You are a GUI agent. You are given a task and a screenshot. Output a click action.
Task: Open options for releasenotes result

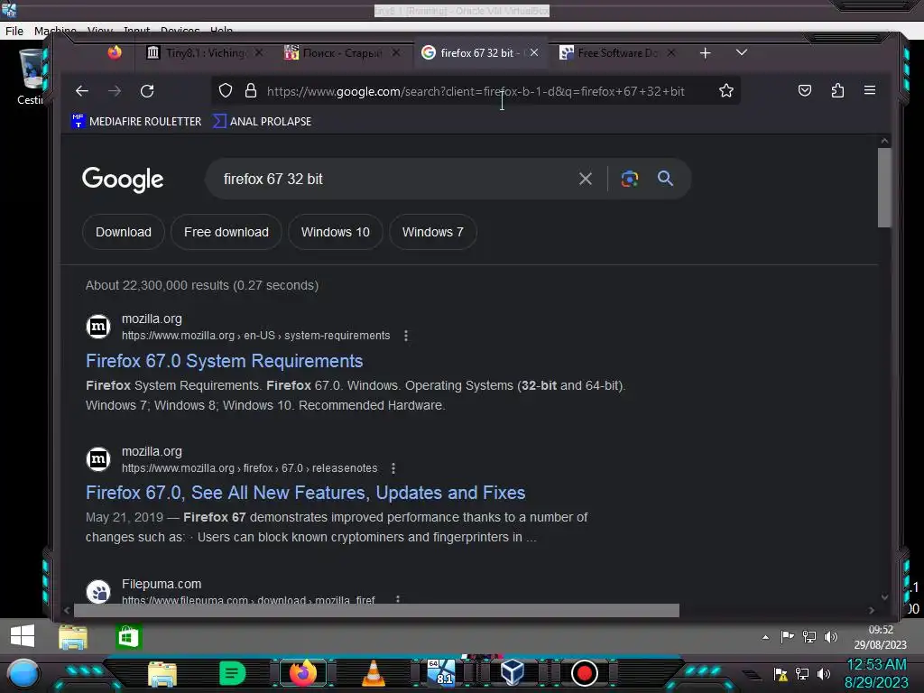tap(393, 468)
